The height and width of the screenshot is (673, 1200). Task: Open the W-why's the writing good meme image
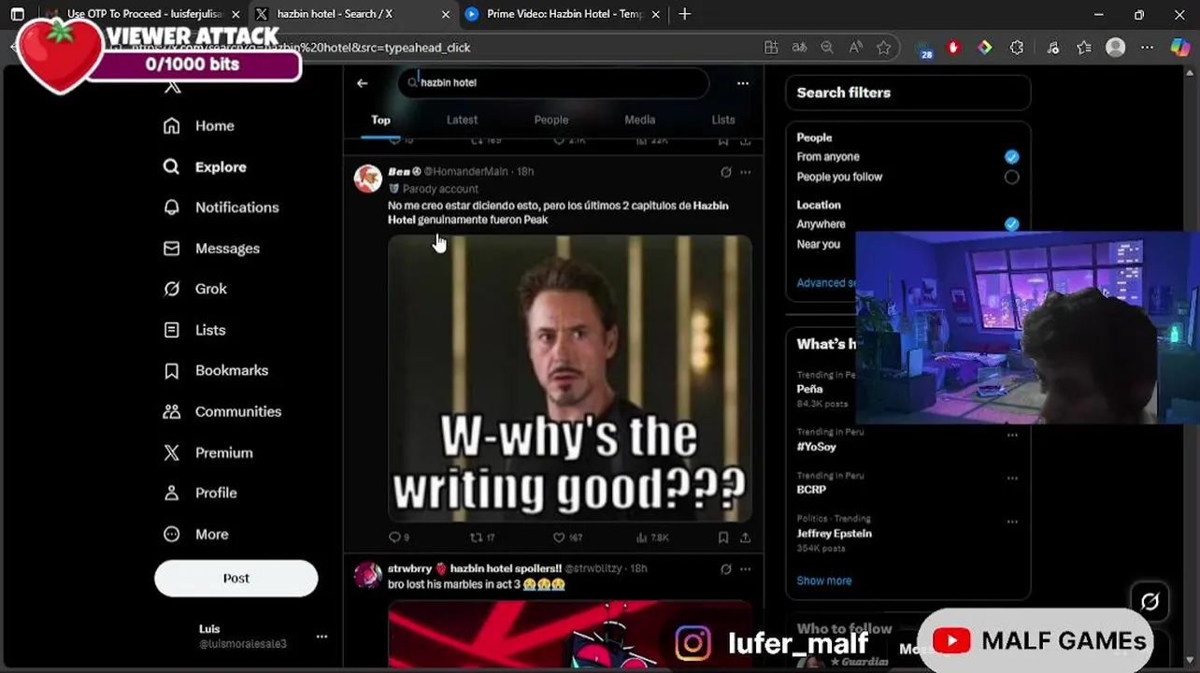pos(570,379)
